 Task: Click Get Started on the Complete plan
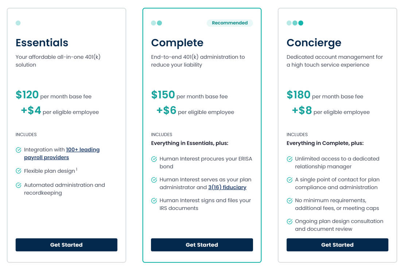(x=202, y=245)
